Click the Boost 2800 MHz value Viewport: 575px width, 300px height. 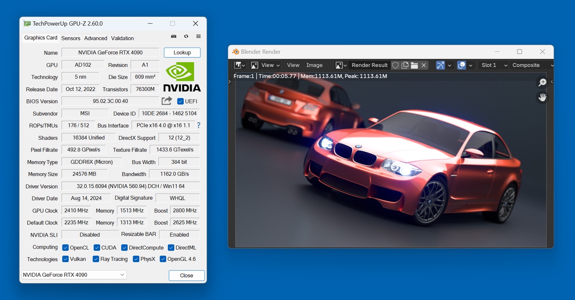[184, 211]
